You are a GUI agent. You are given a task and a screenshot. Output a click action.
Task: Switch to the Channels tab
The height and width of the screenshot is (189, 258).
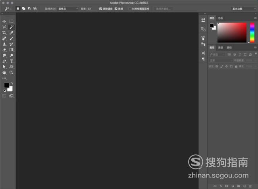coord(220,48)
